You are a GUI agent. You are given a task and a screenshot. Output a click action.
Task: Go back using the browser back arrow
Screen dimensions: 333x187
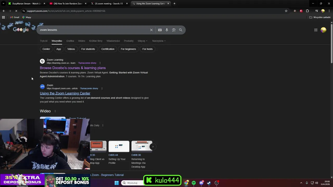[4, 11]
